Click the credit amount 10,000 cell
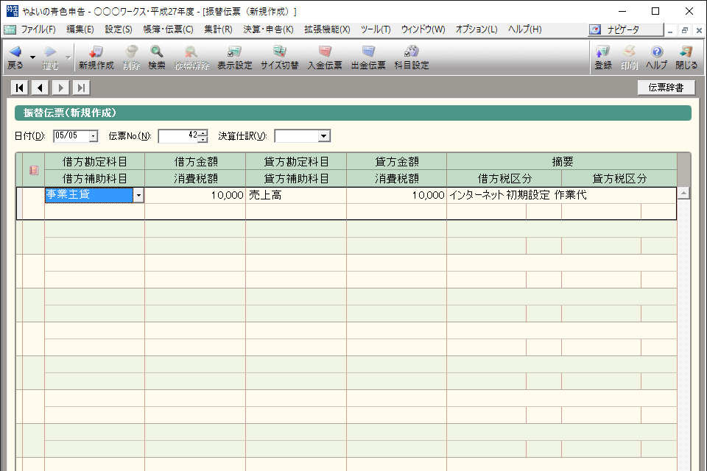This screenshot has width=707, height=471. [397, 195]
